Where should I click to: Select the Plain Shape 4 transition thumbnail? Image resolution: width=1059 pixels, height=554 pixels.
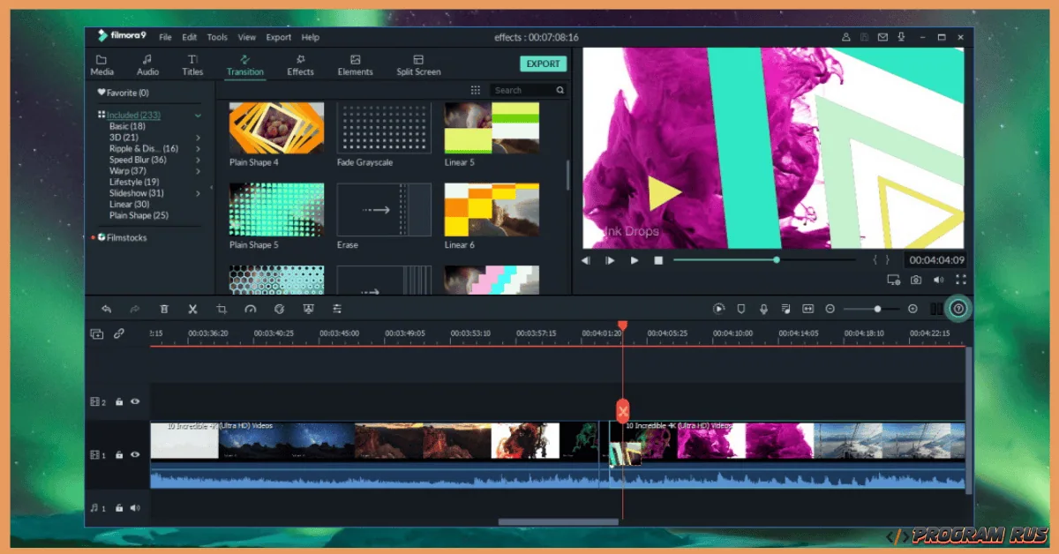pos(276,128)
